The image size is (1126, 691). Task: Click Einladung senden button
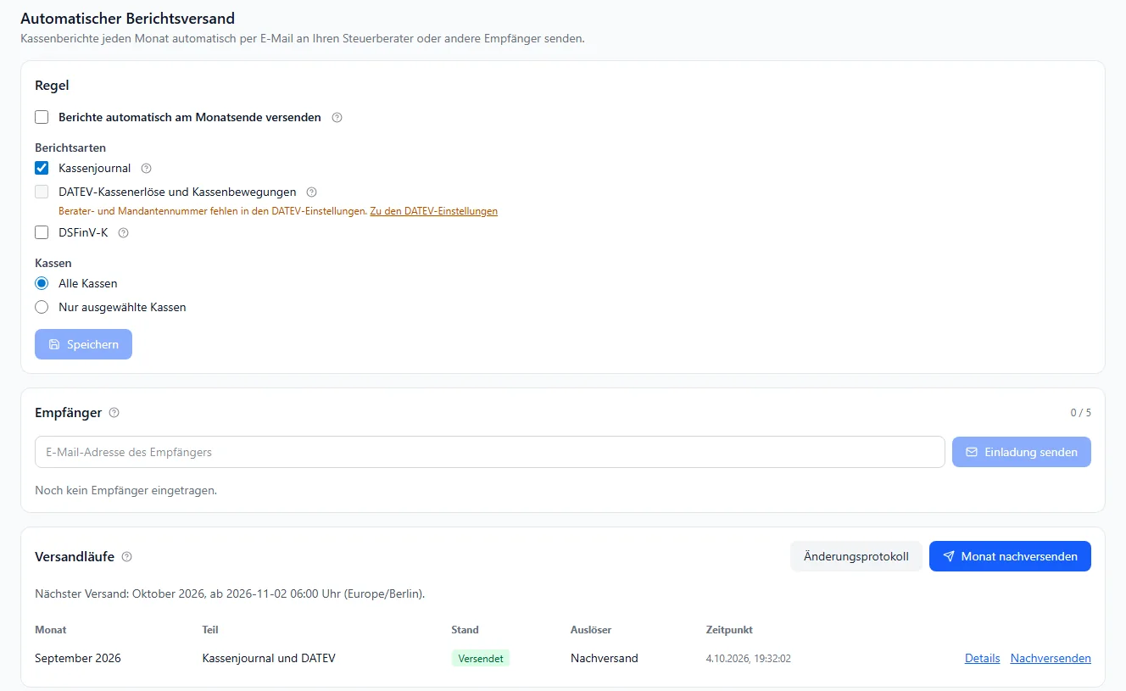(1022, 452)
